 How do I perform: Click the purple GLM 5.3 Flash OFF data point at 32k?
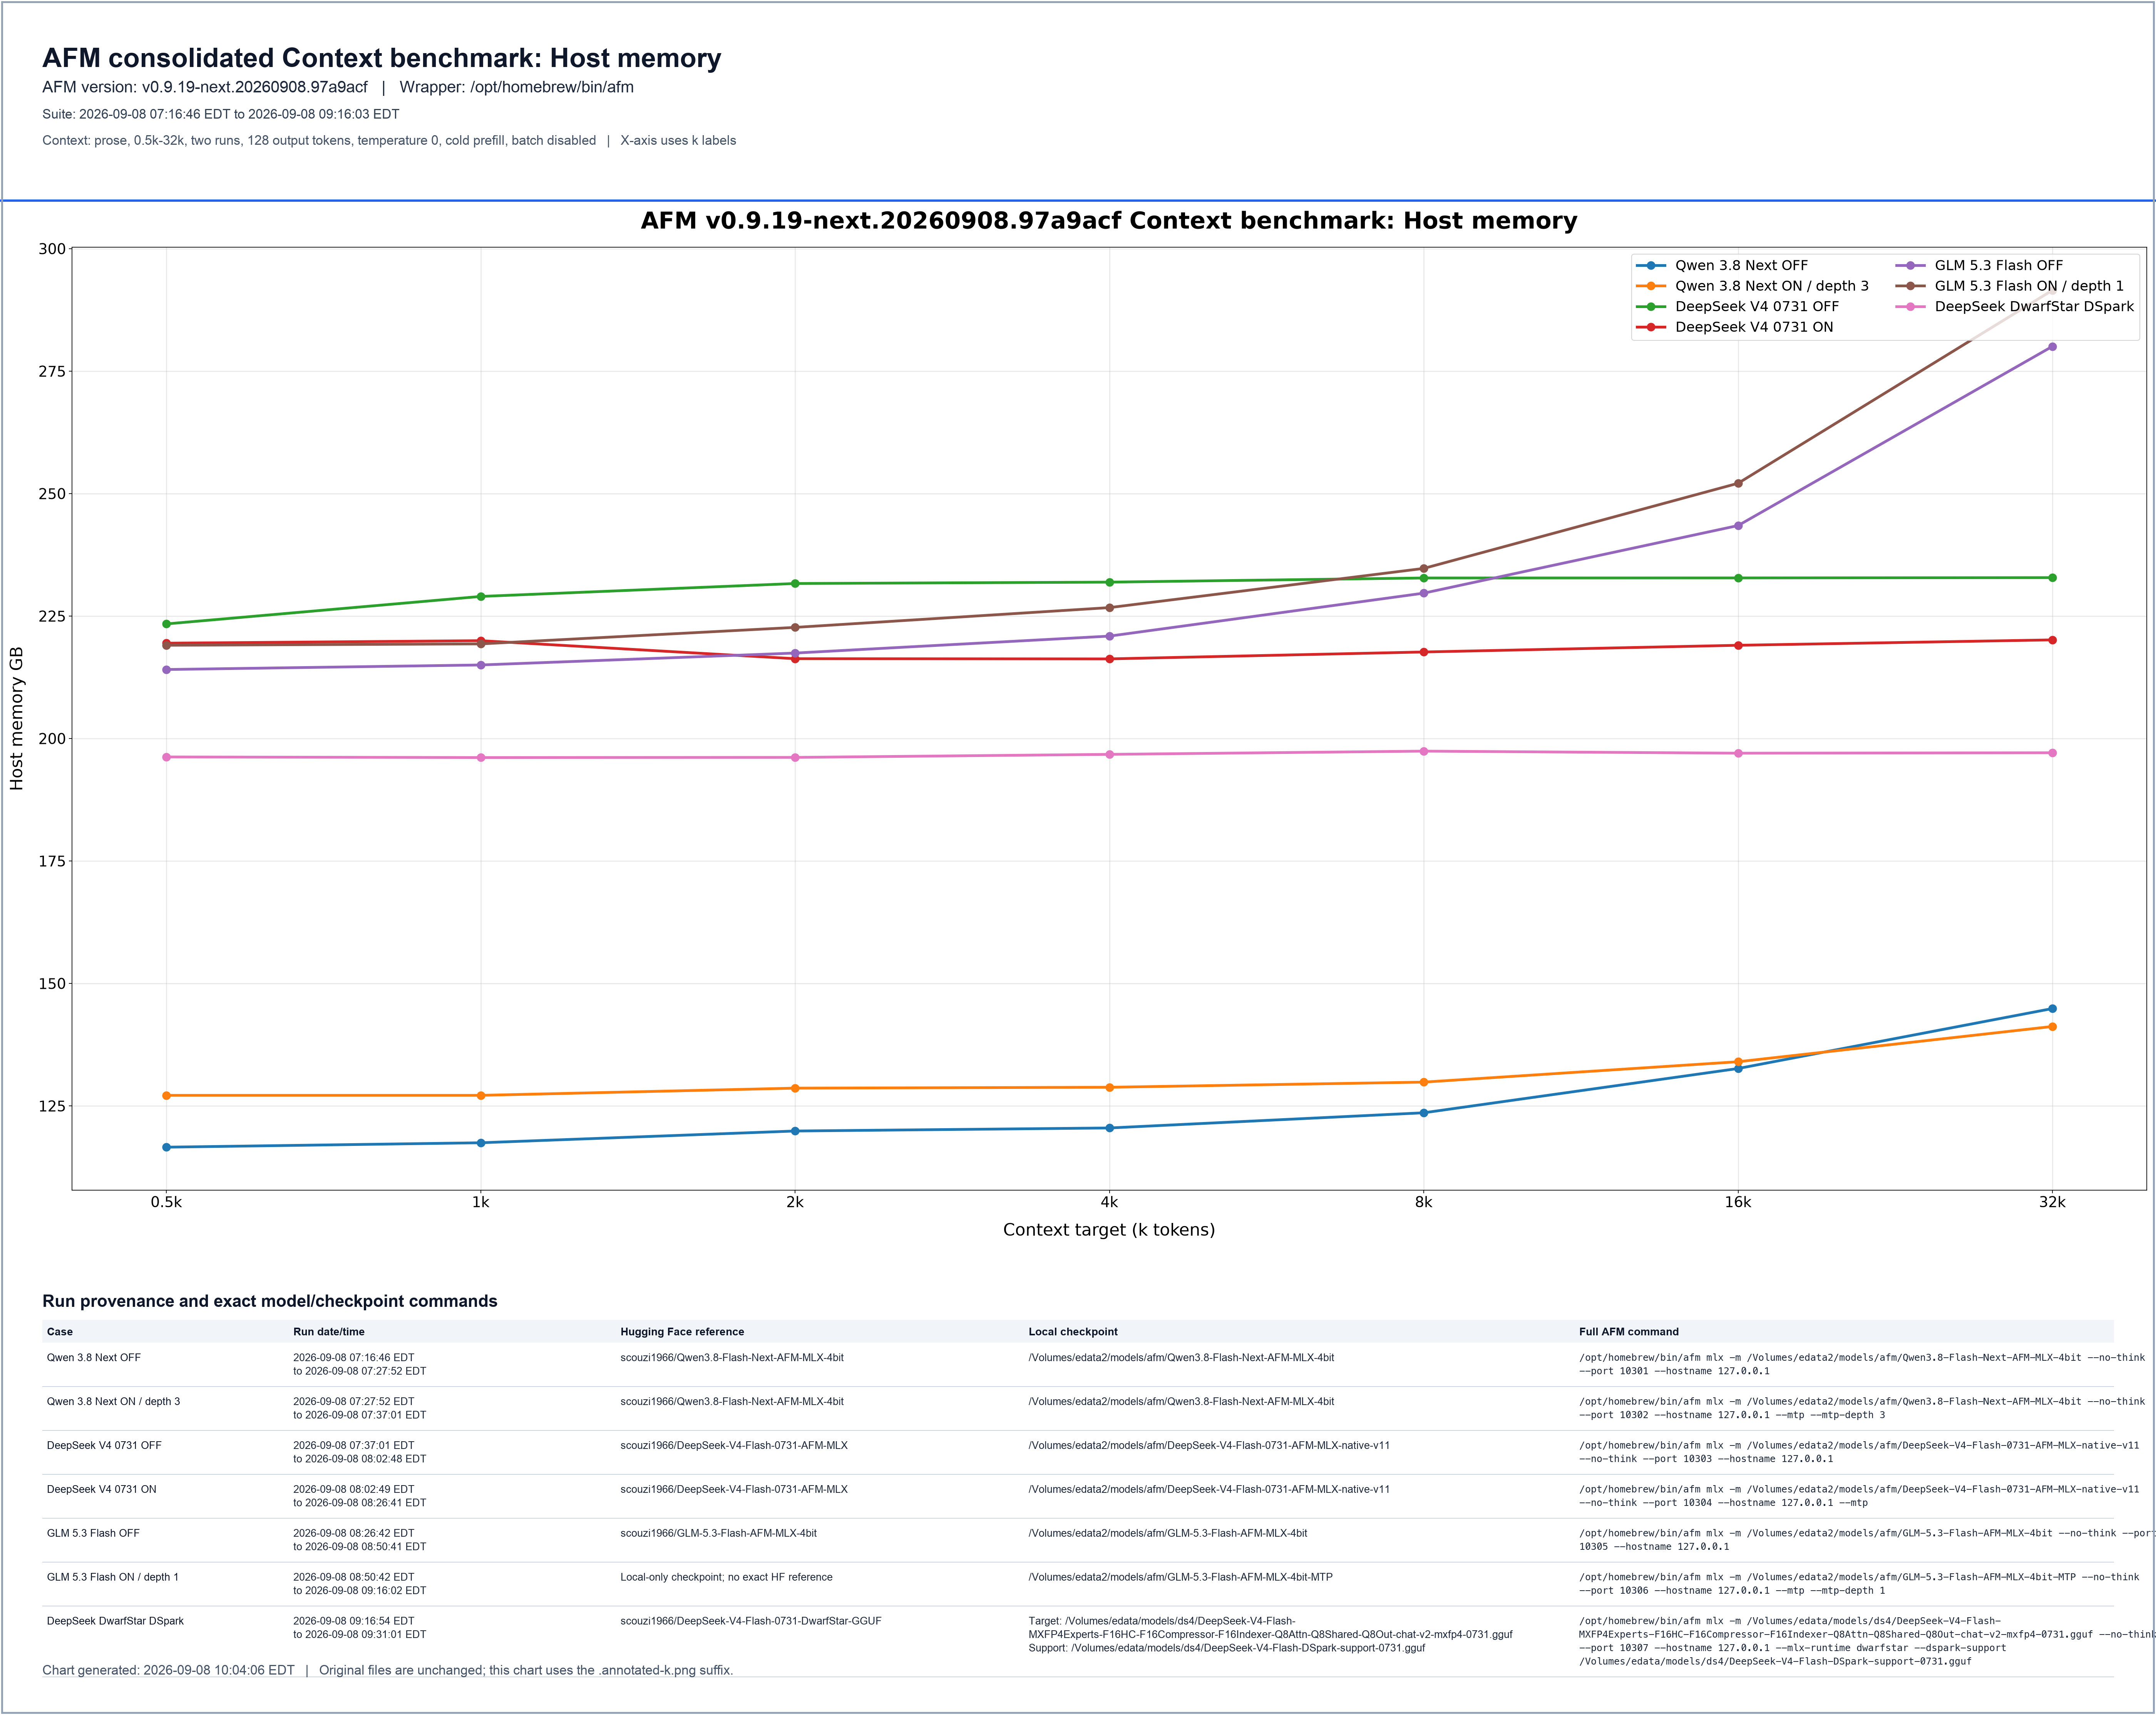[2052, 347]
